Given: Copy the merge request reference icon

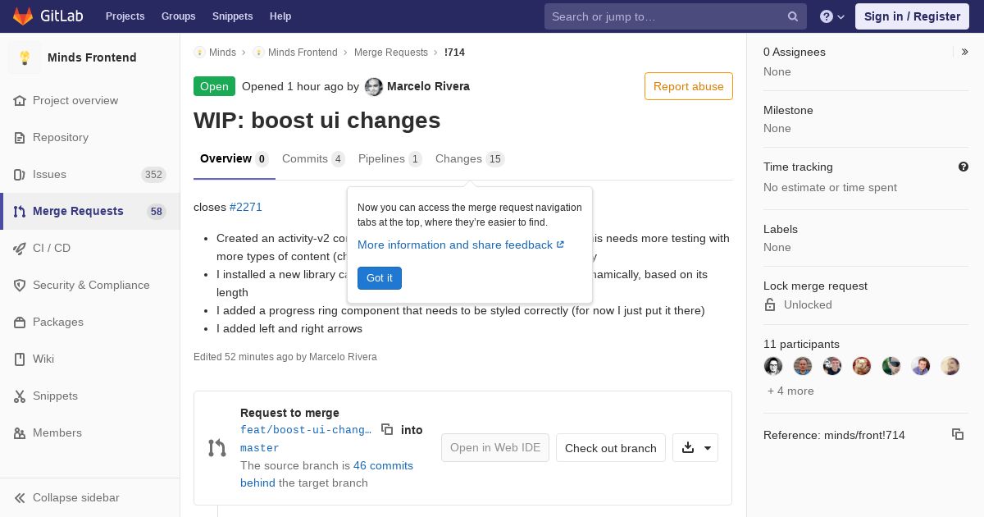Looking at the screenshot, I should [x=958, y=434].
